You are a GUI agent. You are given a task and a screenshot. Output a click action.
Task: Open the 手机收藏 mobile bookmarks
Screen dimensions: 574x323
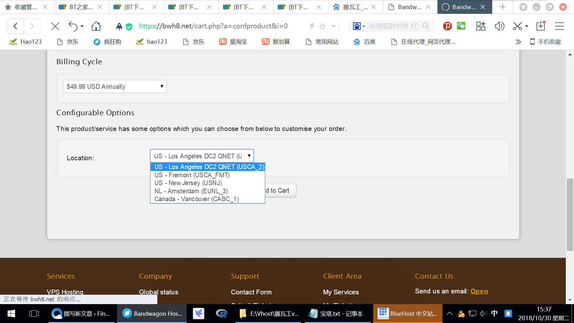(545, 42)
